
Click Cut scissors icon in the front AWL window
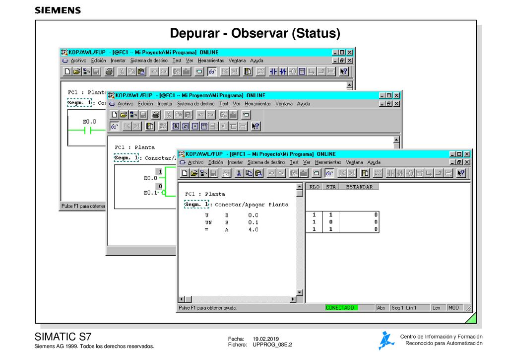[239, 173]
